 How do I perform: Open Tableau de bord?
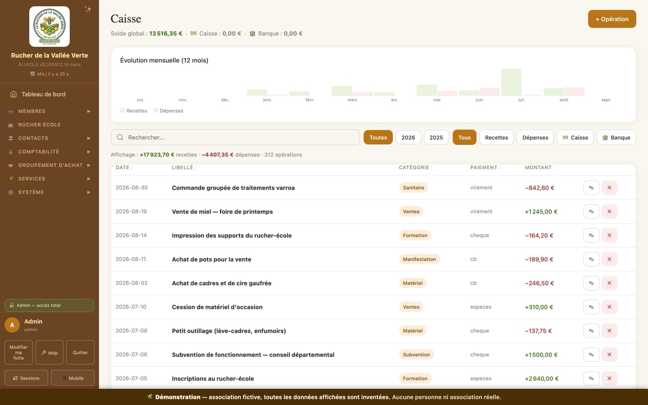[49, 94]
